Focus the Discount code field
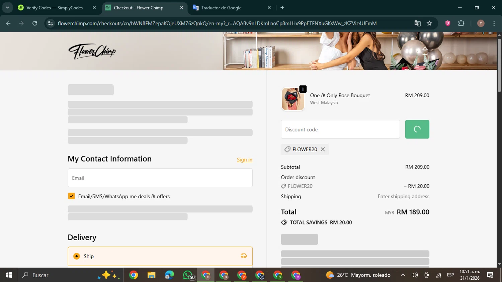This screenshot has height=282, width=502. coord(340,129)
